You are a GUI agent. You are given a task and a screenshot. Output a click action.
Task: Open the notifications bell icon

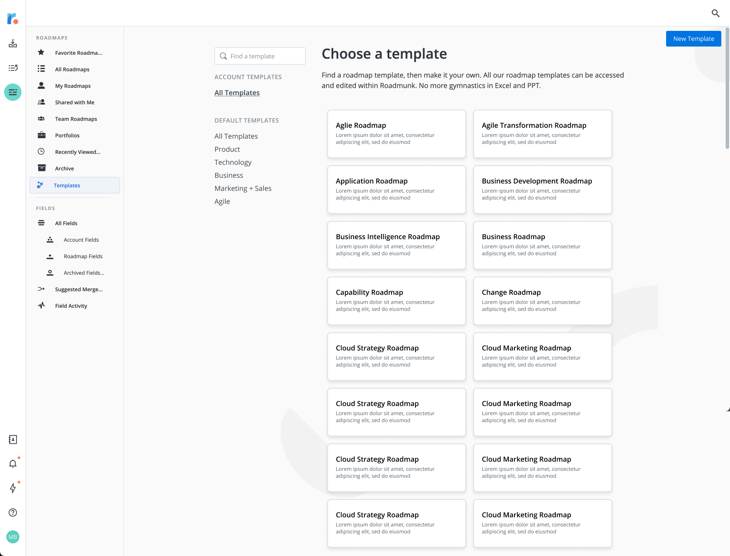pos(13,464)
